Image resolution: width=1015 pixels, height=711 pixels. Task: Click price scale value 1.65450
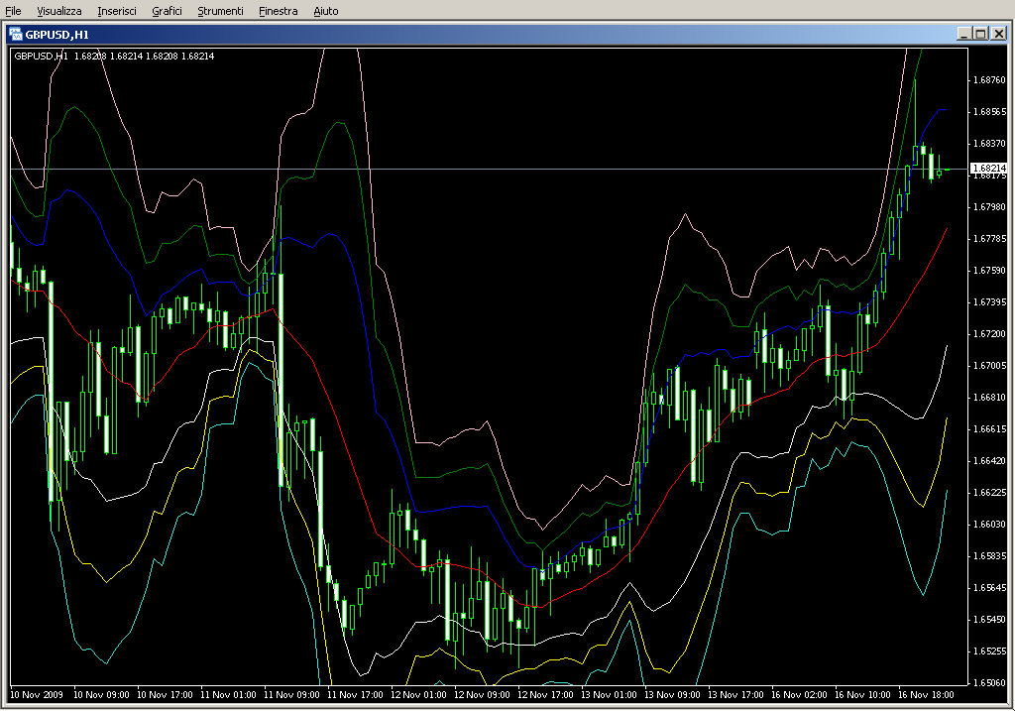coord(990,620)
